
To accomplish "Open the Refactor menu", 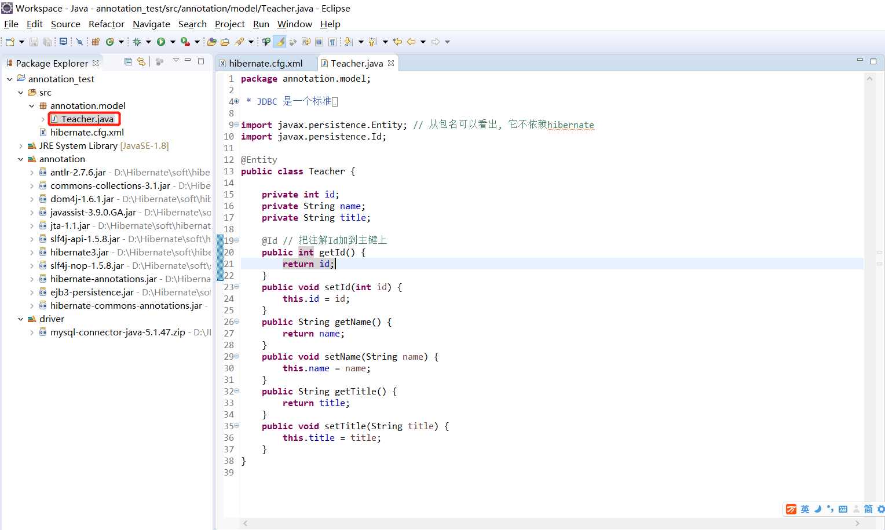I will (106, 24).
